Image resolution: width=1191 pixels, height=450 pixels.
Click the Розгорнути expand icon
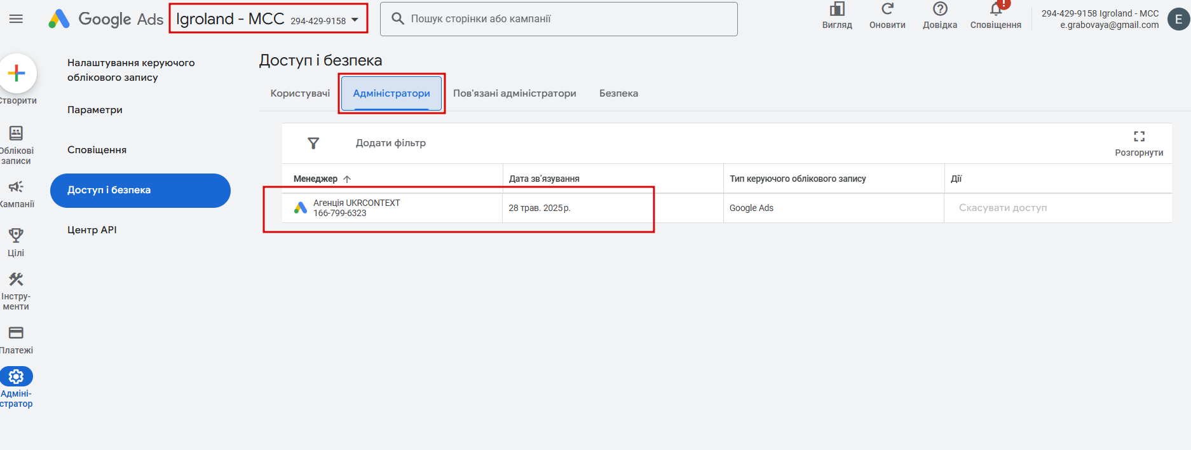click(x=1139, y=143)
